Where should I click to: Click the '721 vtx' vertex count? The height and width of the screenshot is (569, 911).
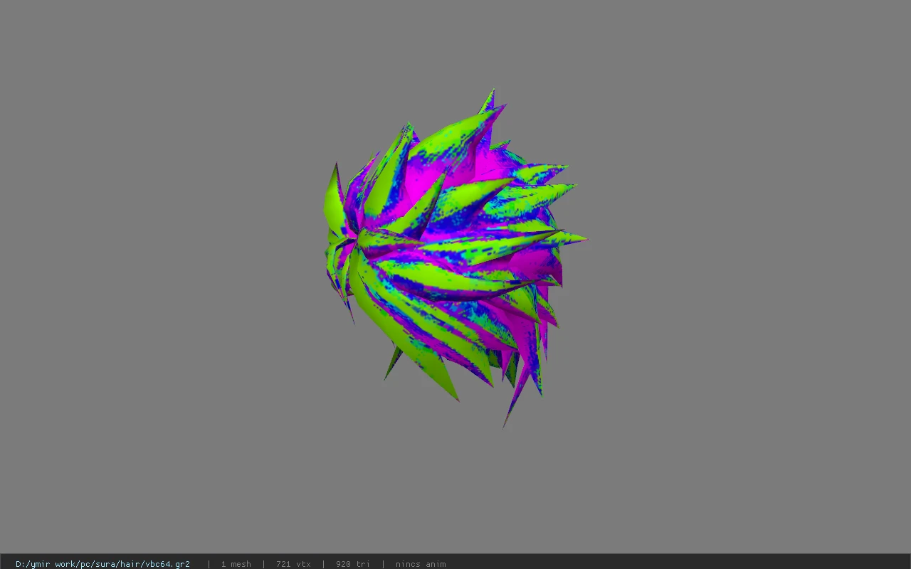point(293,564)
